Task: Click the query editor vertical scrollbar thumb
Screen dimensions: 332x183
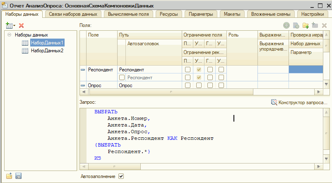Action: tap(326, 133)
